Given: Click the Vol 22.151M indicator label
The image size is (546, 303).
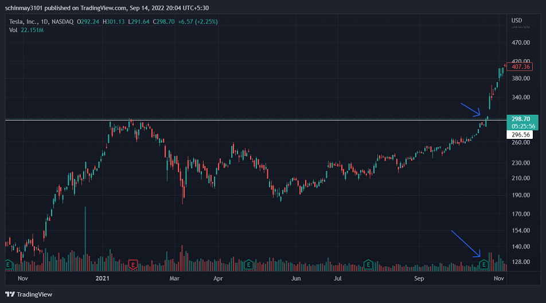Looking at the screenshot, I should 26,30.
